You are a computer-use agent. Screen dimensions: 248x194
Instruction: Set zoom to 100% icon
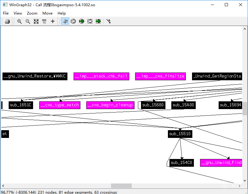pyautogui.click(x=44, y=21)
